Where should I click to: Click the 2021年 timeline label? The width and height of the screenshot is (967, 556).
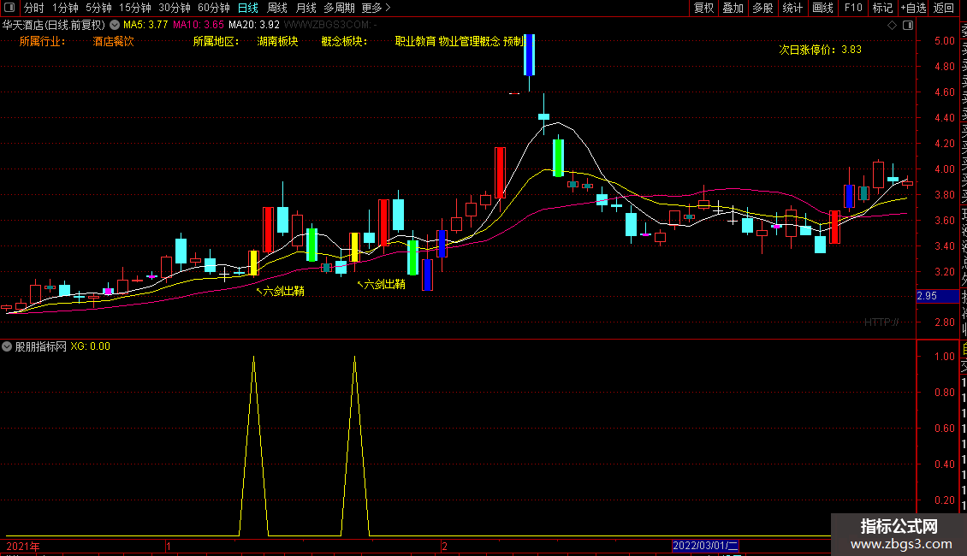23,546
